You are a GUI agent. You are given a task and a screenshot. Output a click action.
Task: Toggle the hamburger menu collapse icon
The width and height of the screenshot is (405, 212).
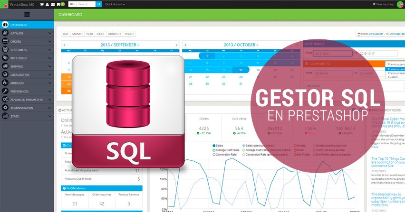[x=27, y=14]
